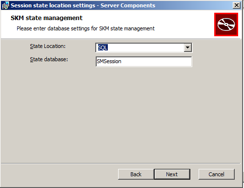Image resolution: width=244 pixels, height=188 pixels.
Task: Cancel the Server Components setup
Action: (217, 174)
